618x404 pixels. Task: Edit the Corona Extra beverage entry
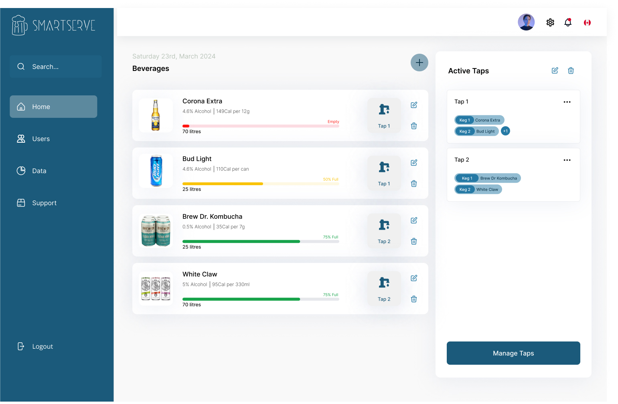(413, 105)
